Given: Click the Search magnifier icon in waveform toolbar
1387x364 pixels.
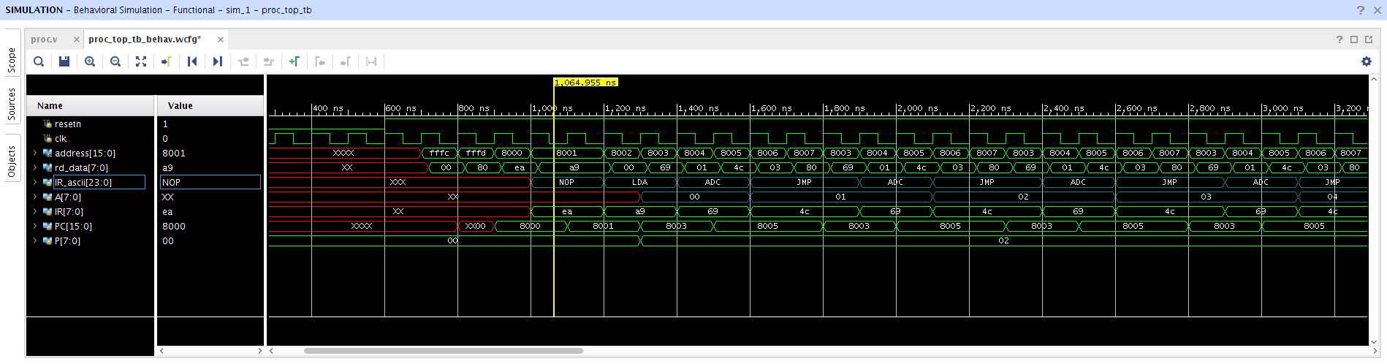Looking at the screenshot, I should (39, 62).
